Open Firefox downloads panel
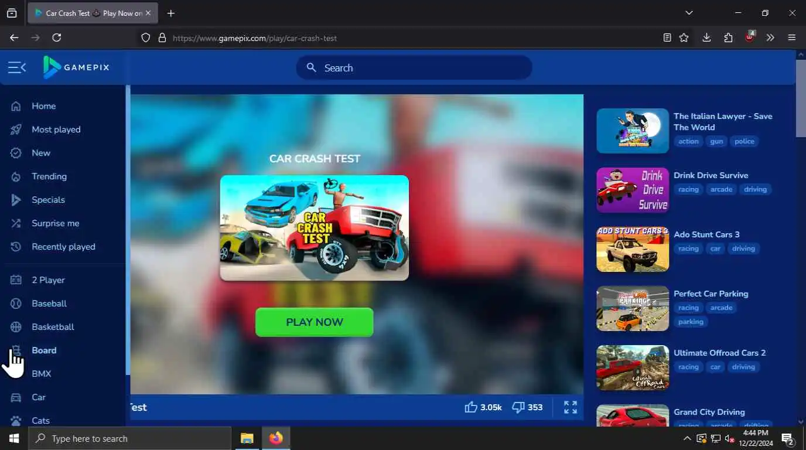Image resolution: width=806 pixels, height=450 pixels. (706, 37)
